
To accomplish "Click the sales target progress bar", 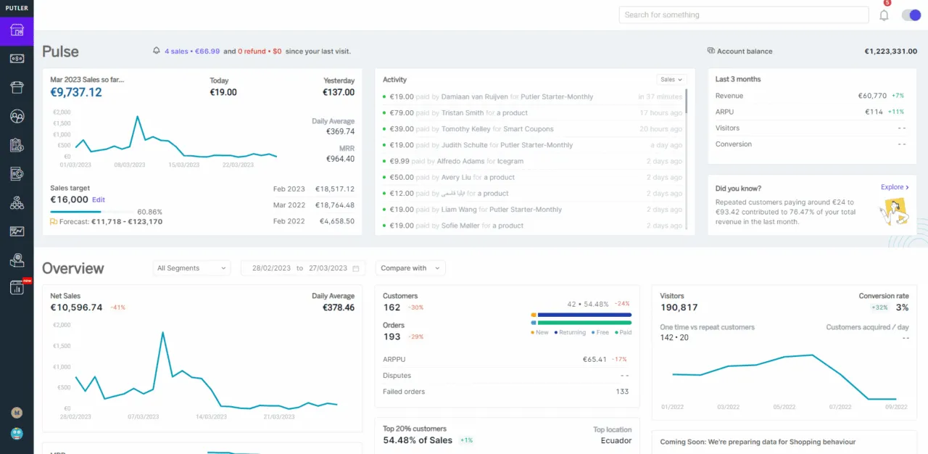I will click(91, 212).
